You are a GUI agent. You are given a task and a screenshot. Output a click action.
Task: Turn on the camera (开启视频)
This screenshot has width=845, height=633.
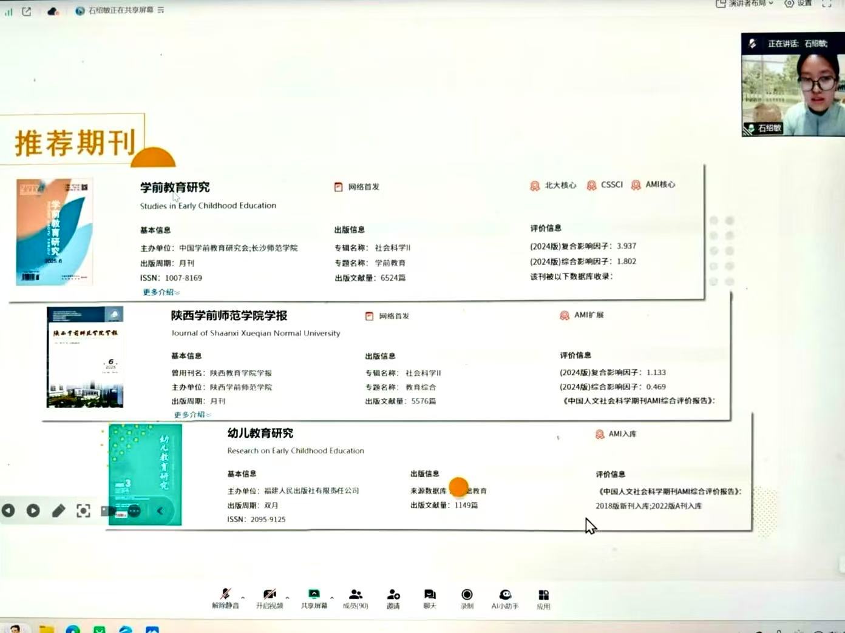pyautogui.click(x=270, y=597)
